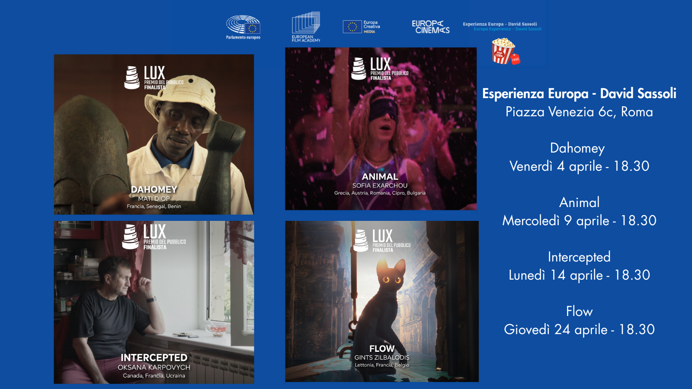Click 'Lunedì 14 aprile - 18.30' date
Image resolution: width=692 pixels, height=389 pixels.
click(x=579, y=275)
